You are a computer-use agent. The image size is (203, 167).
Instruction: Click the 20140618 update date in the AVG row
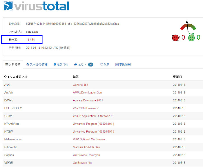point(179,85)
